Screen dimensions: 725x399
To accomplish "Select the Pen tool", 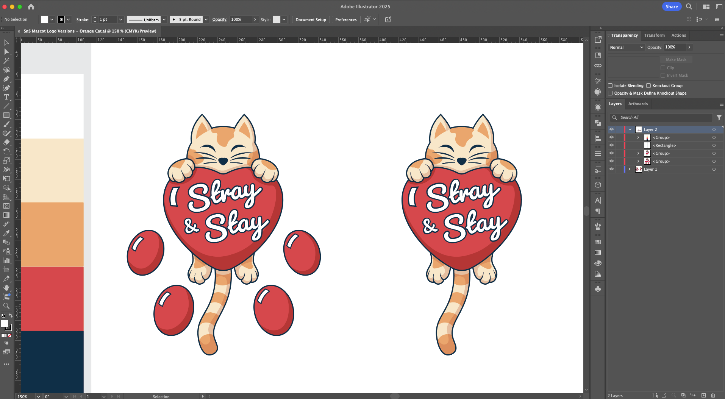I will 6,79.
